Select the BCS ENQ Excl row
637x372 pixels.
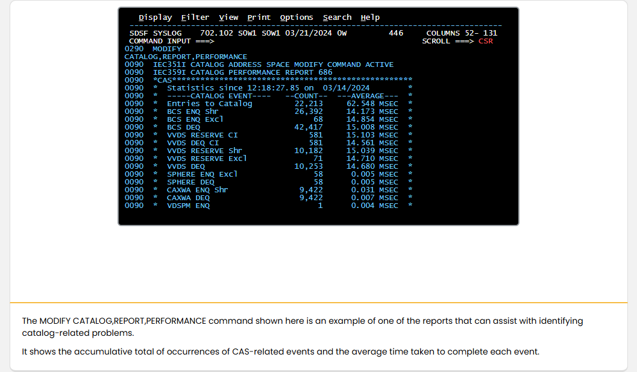coord(268,119)
